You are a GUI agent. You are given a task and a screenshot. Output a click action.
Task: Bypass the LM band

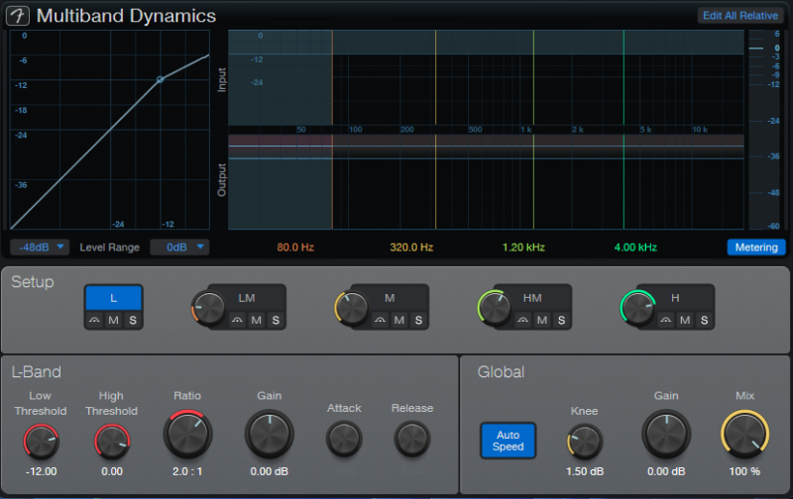238,320
